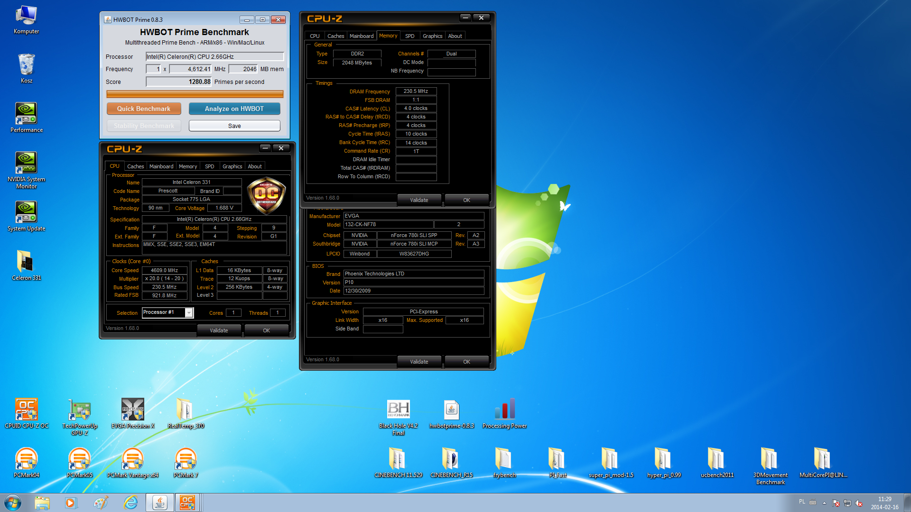
Task: Open the MultiCorePI folder
Action: pos(823,463)
